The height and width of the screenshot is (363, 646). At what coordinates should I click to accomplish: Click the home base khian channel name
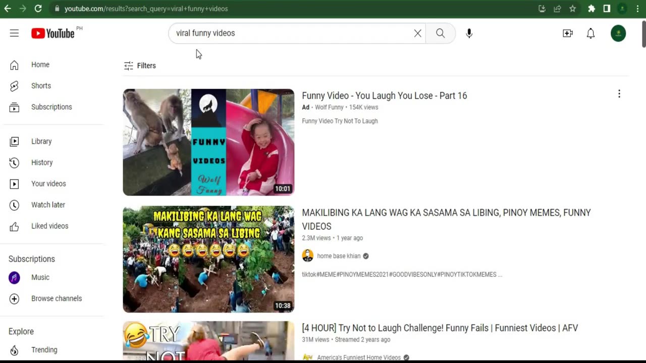(339, 256)
